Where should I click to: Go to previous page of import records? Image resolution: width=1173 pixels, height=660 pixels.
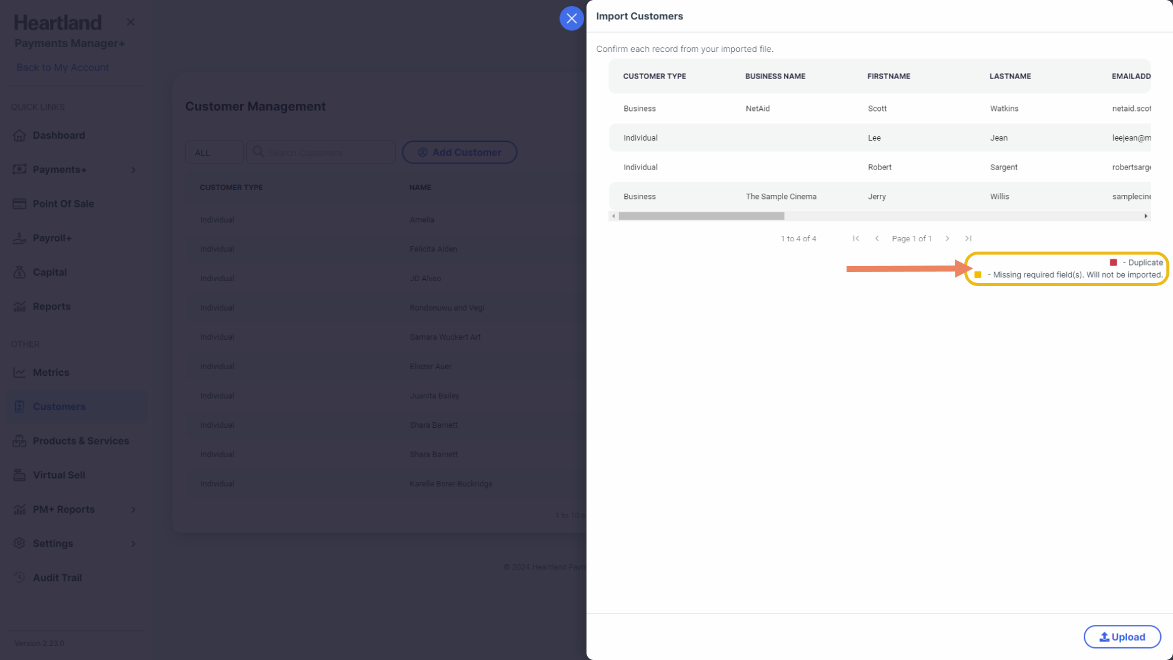click(877, 238)
